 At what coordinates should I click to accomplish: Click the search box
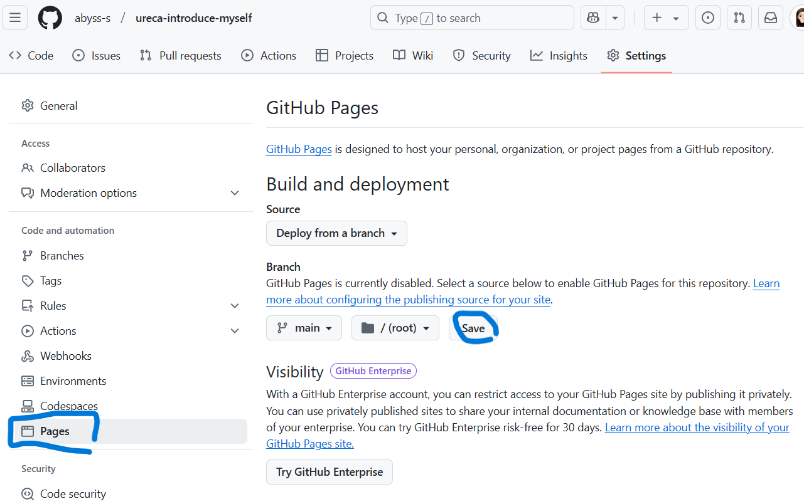click(x=472, y=18)
